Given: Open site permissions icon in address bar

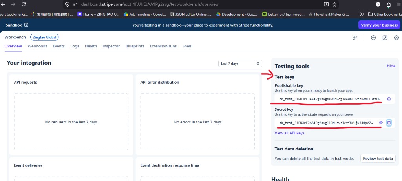Looking at the screenshot, I should pos(75,4).
